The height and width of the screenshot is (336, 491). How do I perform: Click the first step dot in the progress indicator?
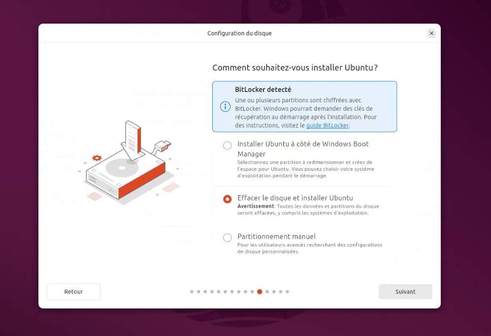192,292
